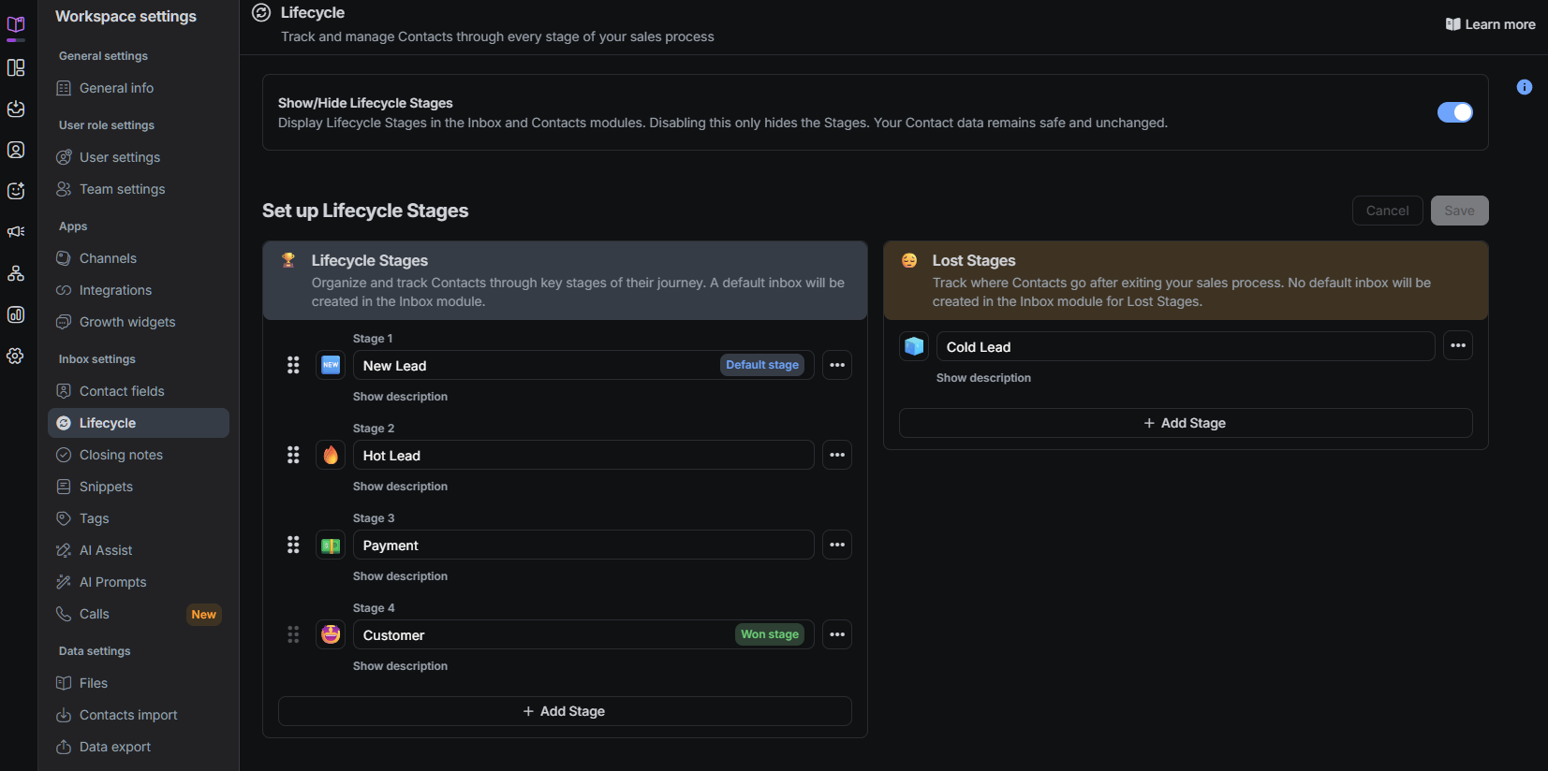1548x771 pixels.
Task: Open Contacts import settings
Action: (139, 715)
